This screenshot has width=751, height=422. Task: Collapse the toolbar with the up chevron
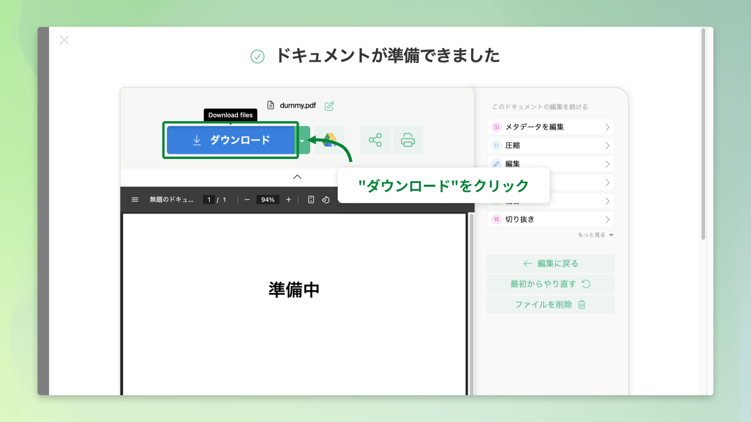[297, 177]
